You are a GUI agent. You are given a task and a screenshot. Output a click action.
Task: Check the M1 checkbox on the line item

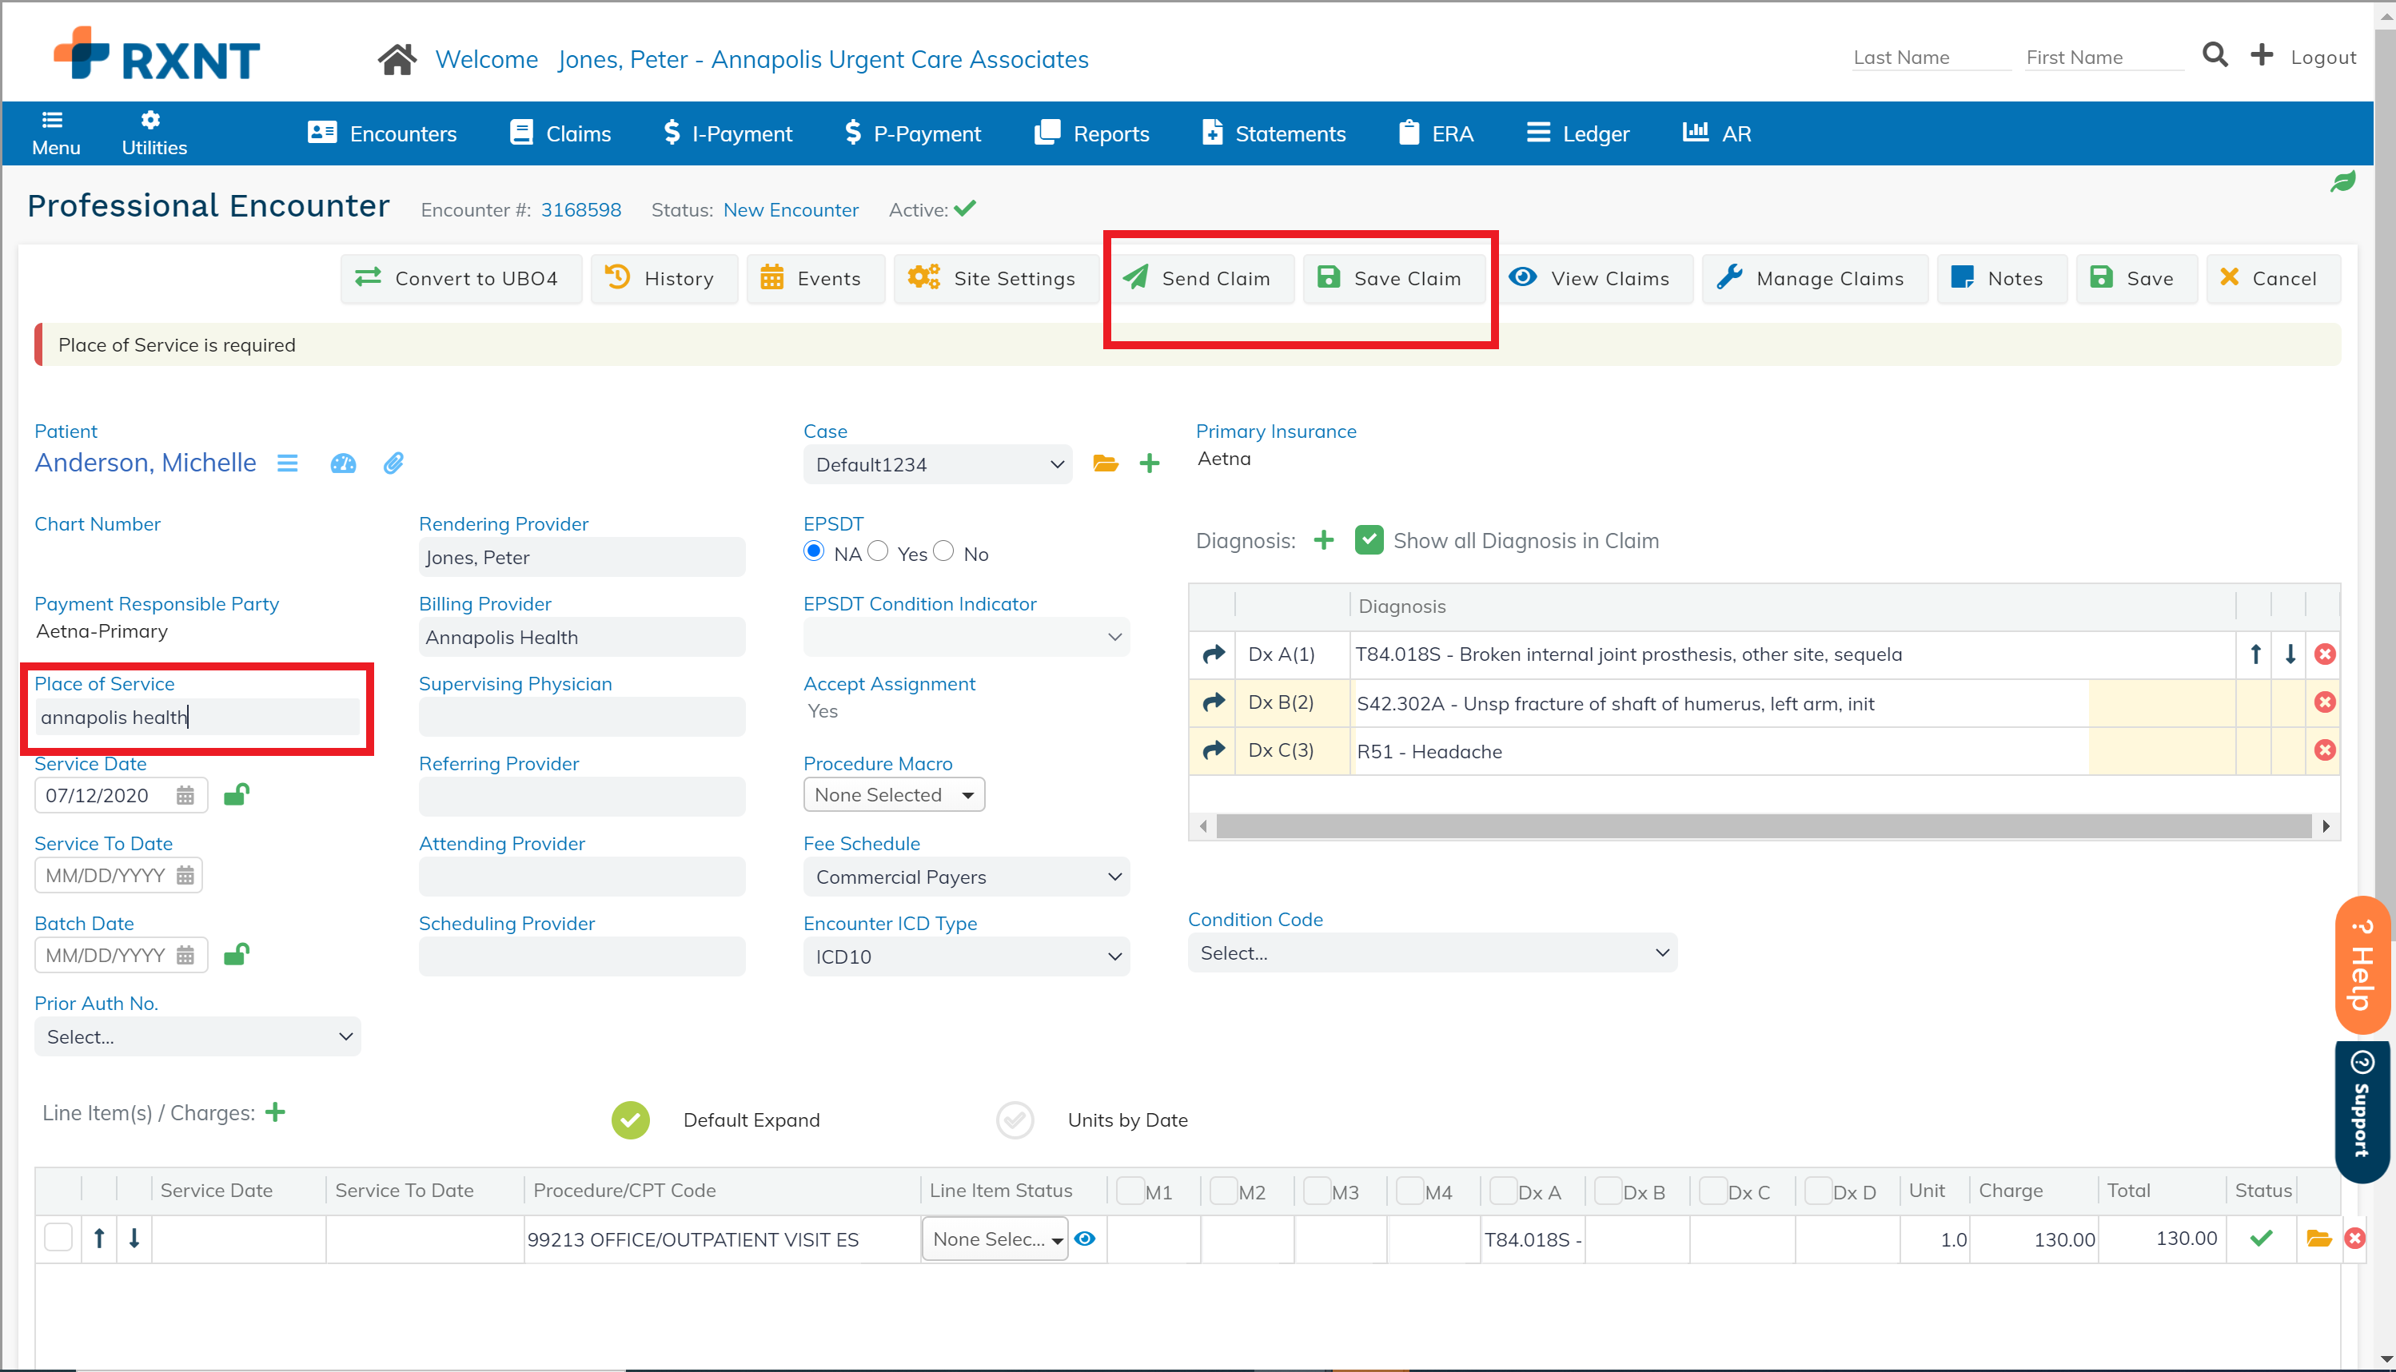(x=1130, y=1190)
